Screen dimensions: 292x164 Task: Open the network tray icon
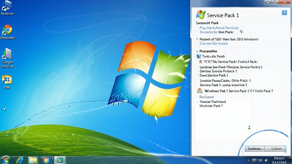(260, 160)
